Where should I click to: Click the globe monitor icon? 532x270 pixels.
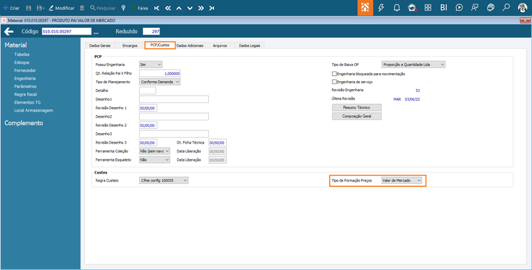pyautogui.click(x=490, y=7)
